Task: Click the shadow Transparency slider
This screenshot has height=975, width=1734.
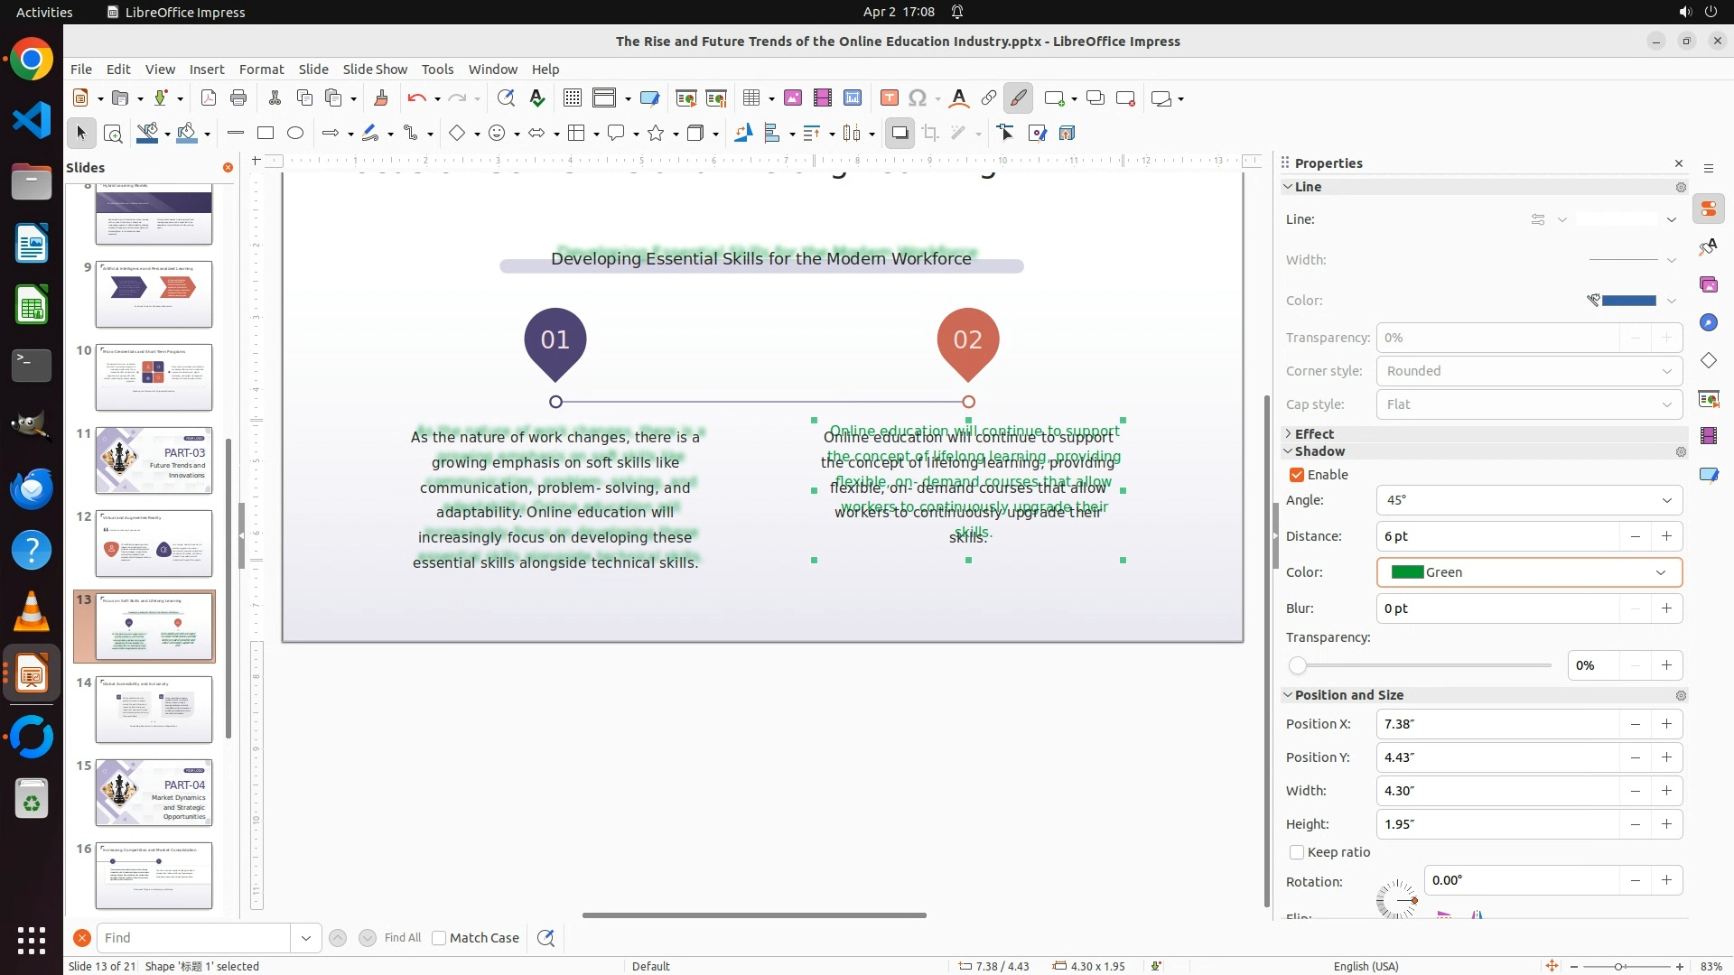Action: 1423,665
